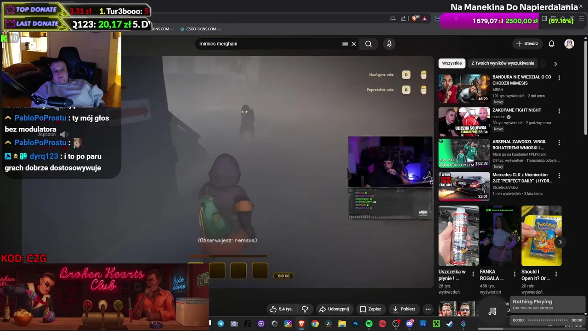The height and width of the screenshot is (331, 588).
Task: Open menu of 'FANKA ROGALA' short
Action: [514, 274]
